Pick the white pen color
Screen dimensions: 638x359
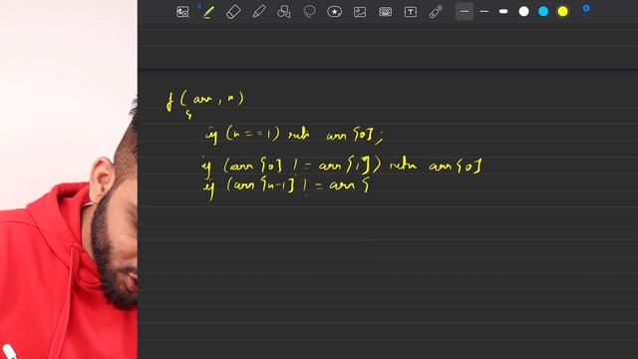523,11
